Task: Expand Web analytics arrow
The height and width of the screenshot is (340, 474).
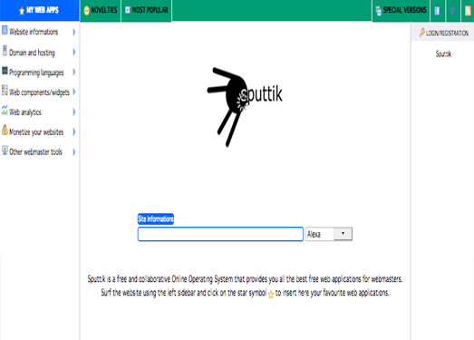Action: coord(74,112)
